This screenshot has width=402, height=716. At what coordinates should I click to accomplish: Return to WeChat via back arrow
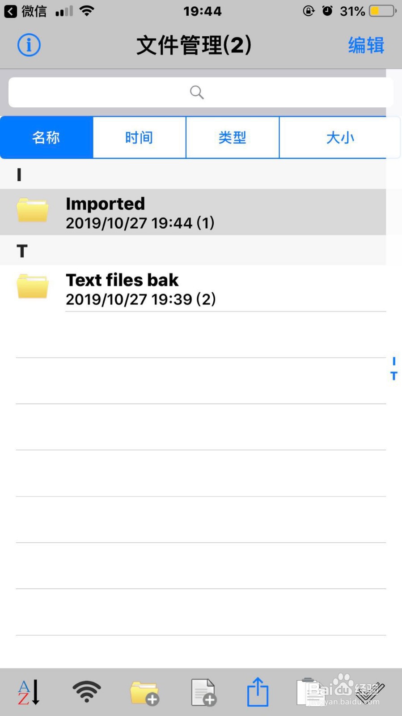11,11
